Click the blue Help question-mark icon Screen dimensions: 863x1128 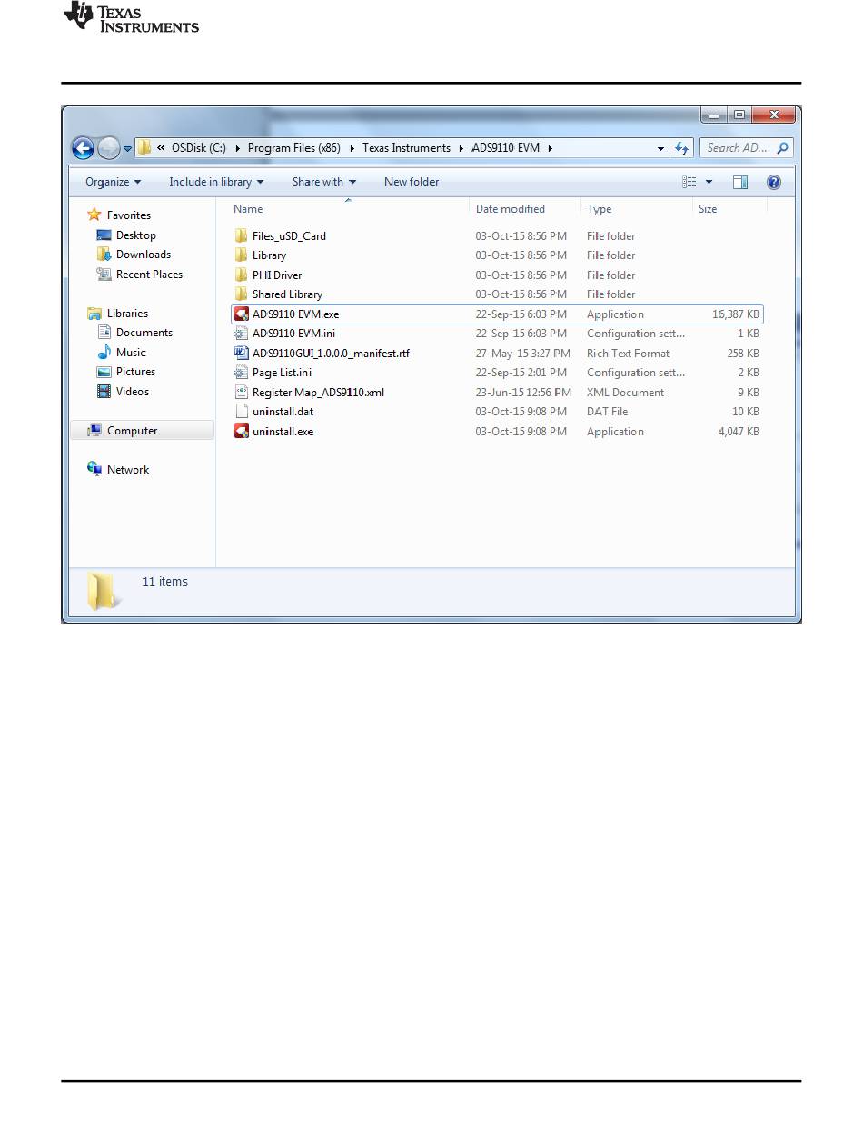click(774, 183)
